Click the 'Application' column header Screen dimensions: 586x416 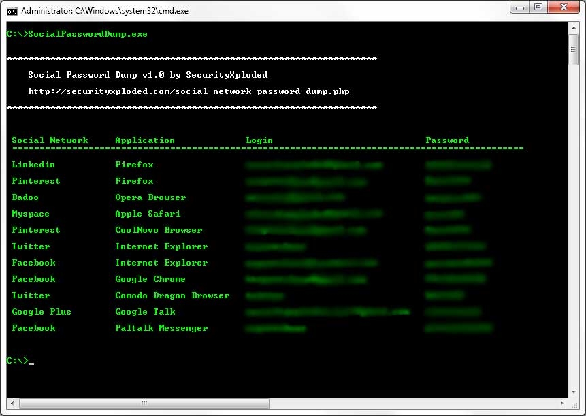click(145, 140)
